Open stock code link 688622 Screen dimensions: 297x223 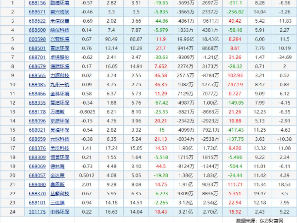point(37,21)
